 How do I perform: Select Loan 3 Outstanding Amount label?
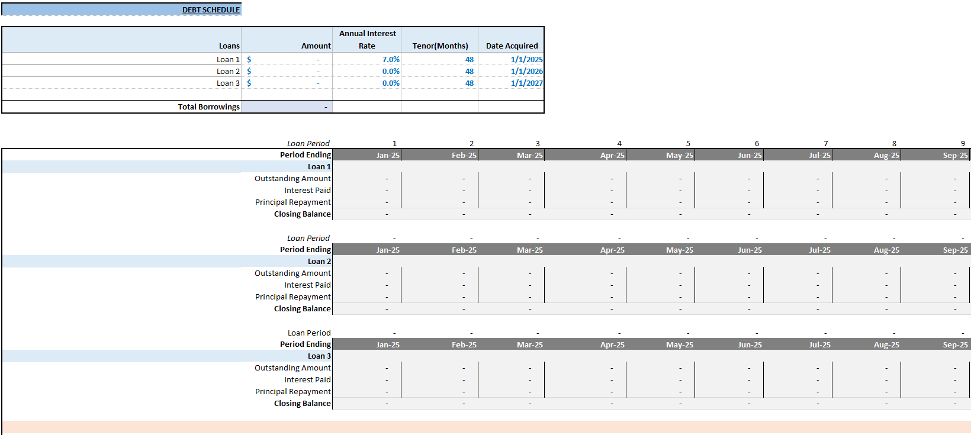(x=292, y=368)
